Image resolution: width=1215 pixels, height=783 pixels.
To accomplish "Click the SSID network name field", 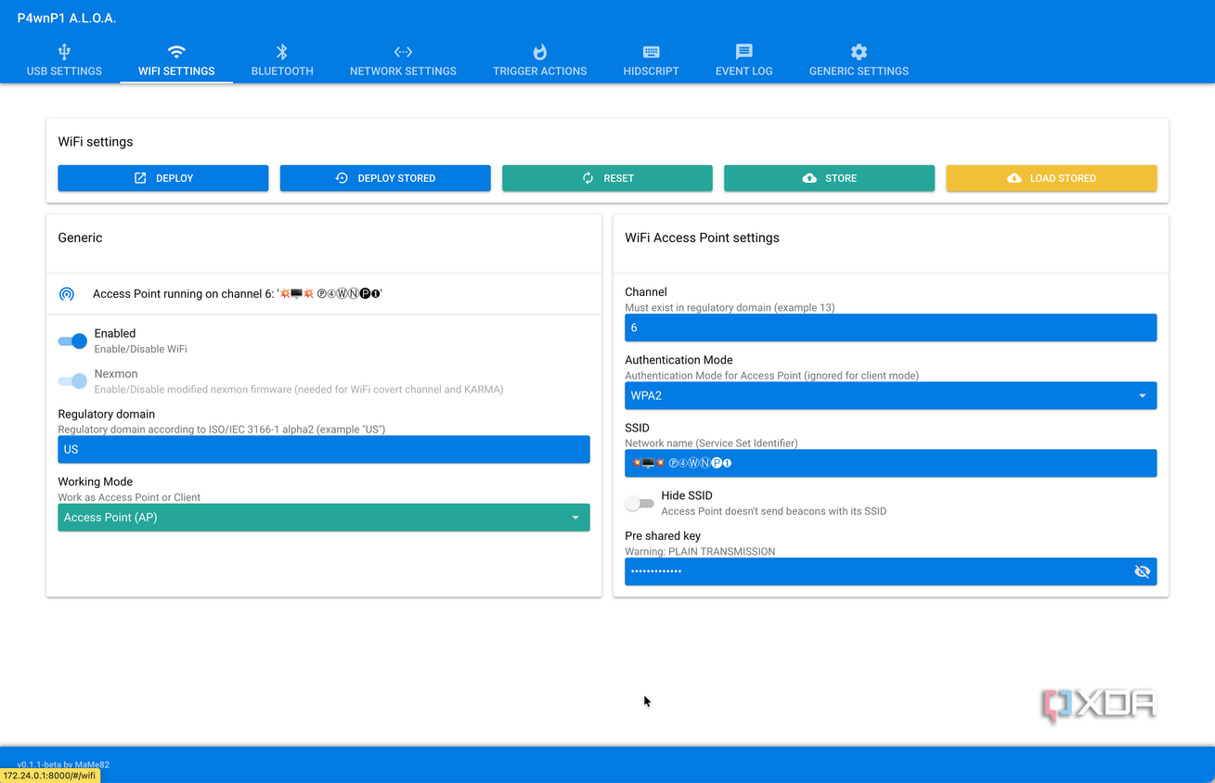I will pos(891,463).
